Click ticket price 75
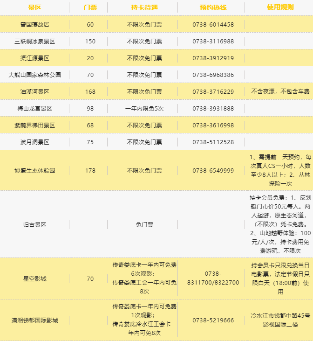313x341 pixels. 90,142
